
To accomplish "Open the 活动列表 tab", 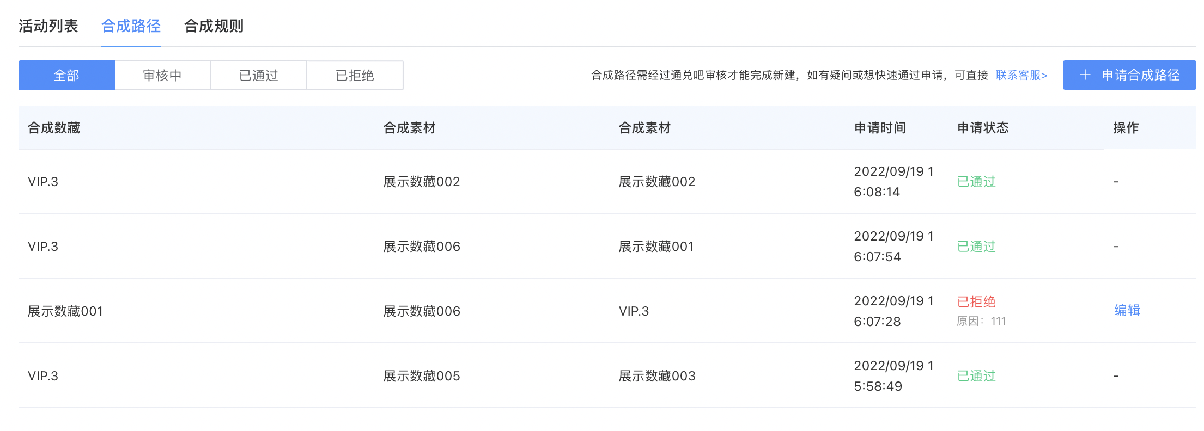I will [x=48, y=26].
